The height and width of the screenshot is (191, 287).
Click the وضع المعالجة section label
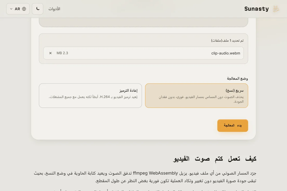pyautogui.click(x=237, y=78)
